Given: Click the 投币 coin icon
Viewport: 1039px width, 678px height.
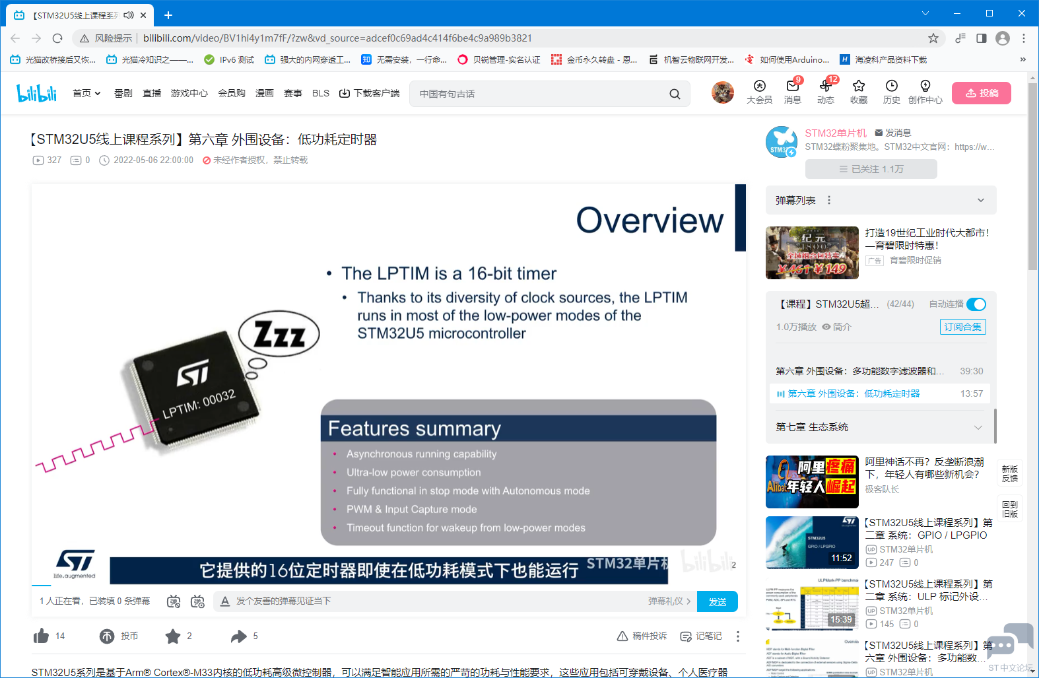Looking at the screenshot, I should pos(107,636).
